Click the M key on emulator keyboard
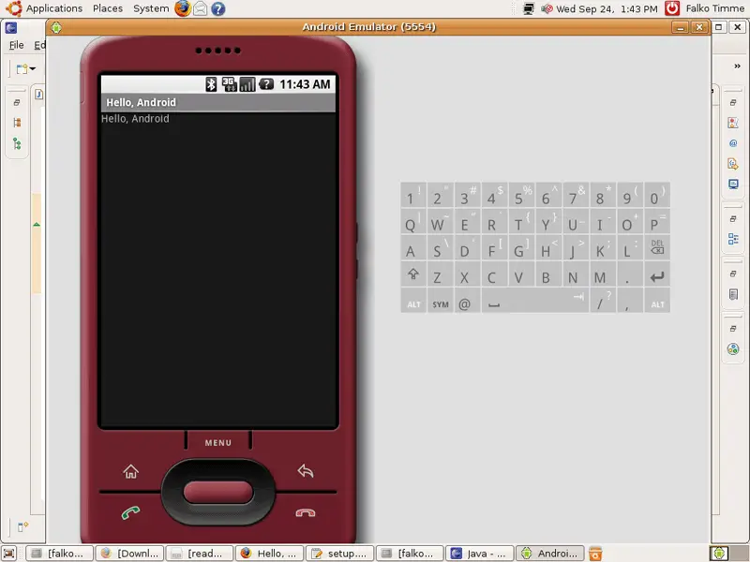The width and height of the screenshot is (750, 562). point(603,275)
